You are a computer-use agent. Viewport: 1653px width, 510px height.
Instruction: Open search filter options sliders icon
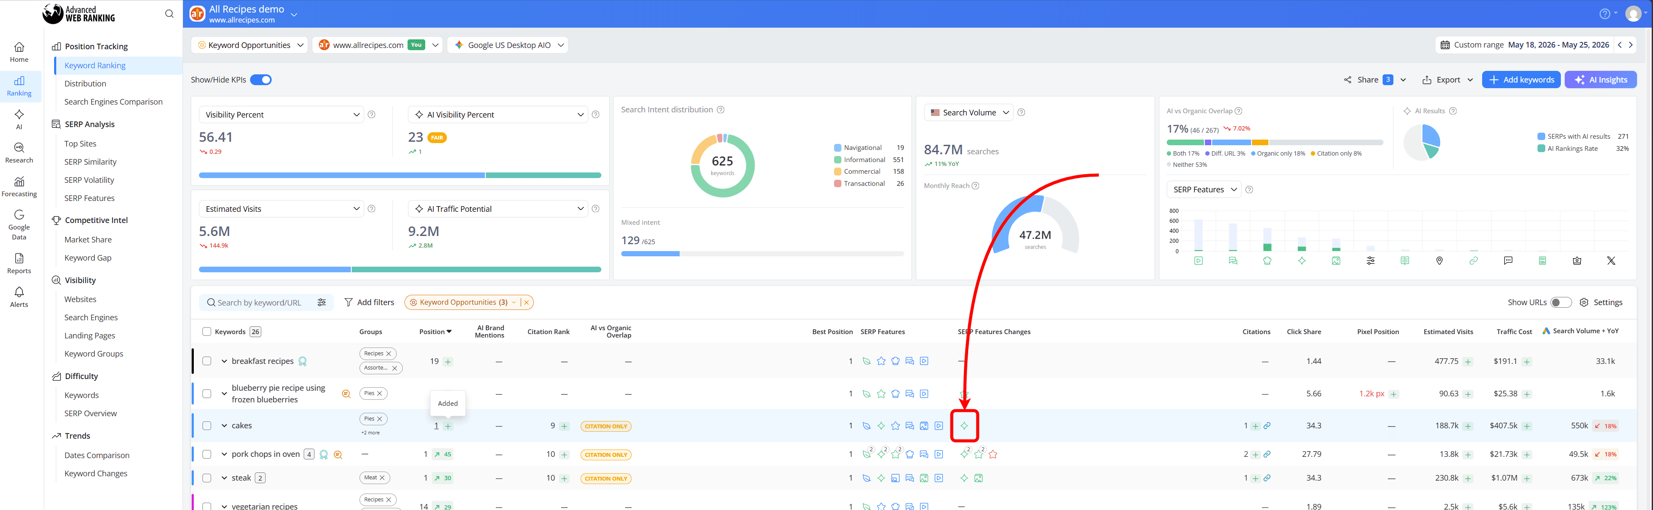[x=321, y=303]
